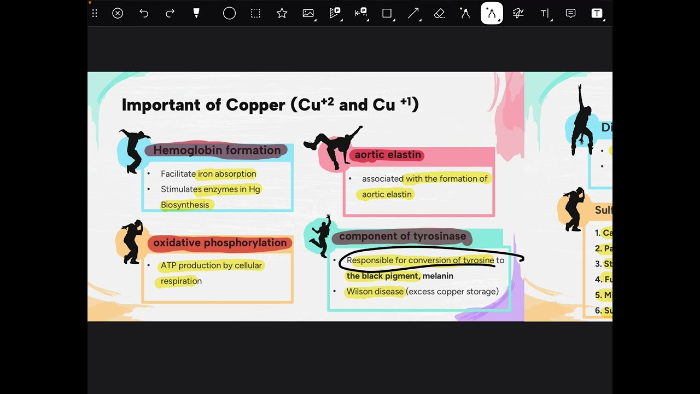Select the arrow-bar P tool
This screenshot has height=394, width=700.
(361, 13)
